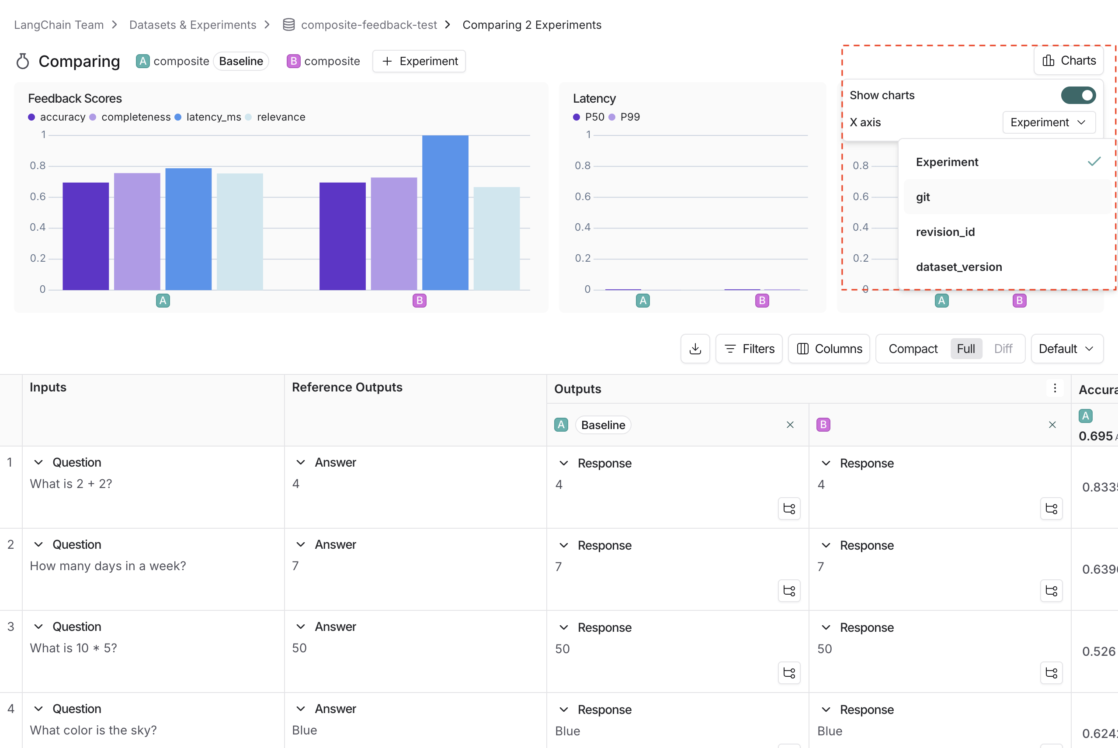Remove Baseline experiment A with X icon
This screenshot has width=1118, height=748.
pos(790,425)
